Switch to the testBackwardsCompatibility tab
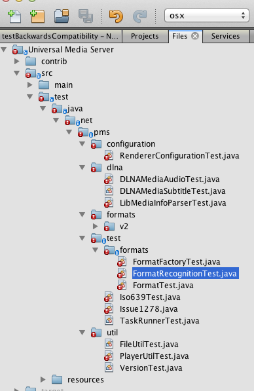Image resolution: width=254 pixels, height=391 pixels. [x=61, y=37]
